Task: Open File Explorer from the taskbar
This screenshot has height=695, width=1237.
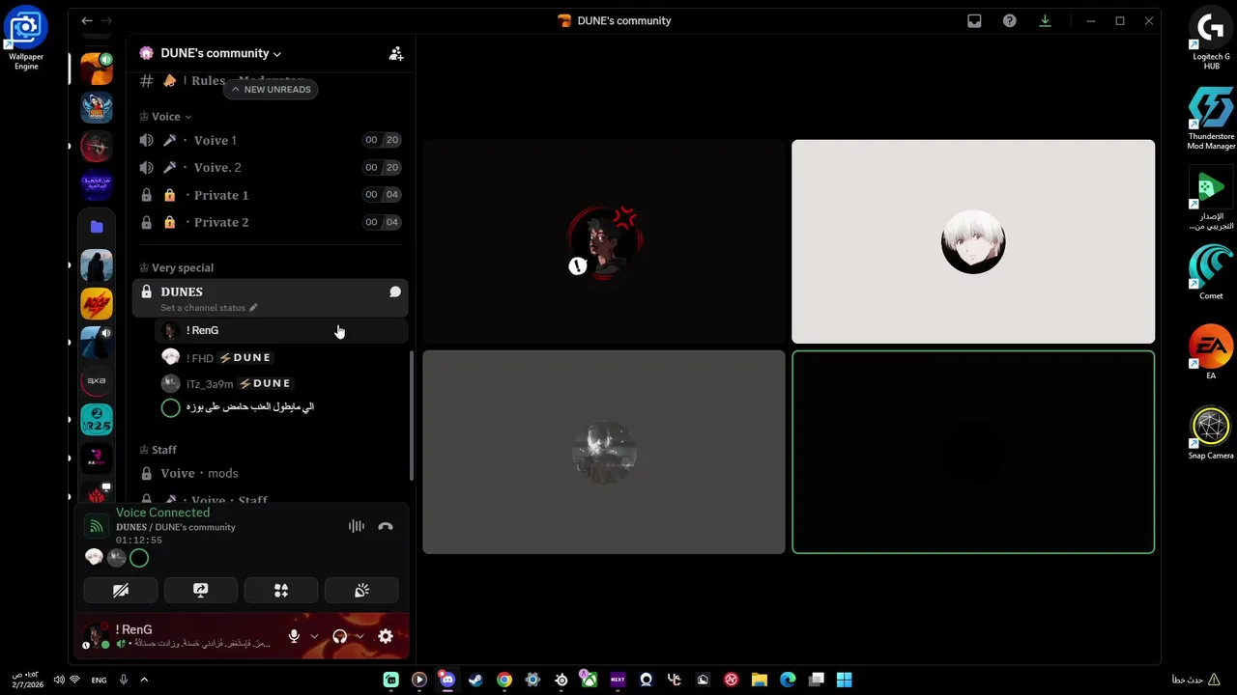Action: [760, 680]
